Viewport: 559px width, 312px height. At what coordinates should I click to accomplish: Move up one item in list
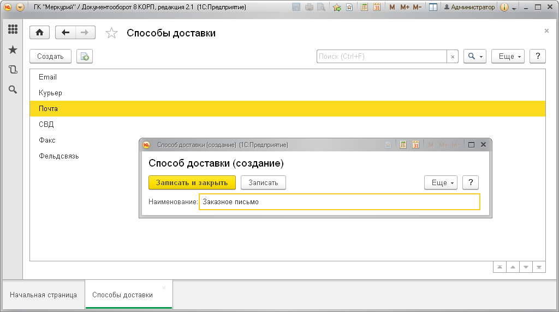click(x=513, y=267)
